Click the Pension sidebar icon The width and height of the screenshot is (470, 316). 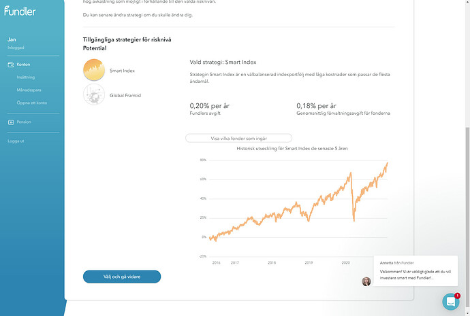pos(10,122)
